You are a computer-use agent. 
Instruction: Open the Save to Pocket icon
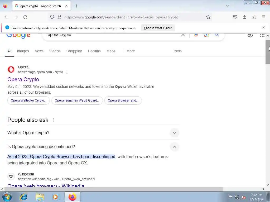click(235, 17)
